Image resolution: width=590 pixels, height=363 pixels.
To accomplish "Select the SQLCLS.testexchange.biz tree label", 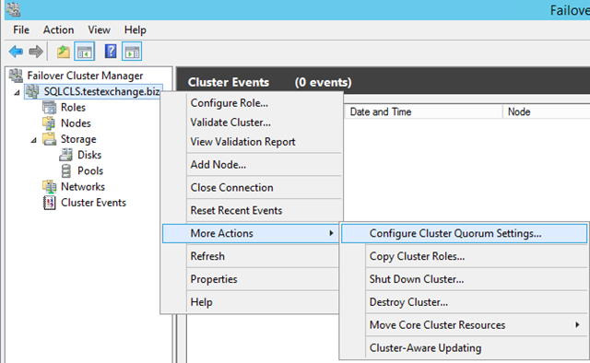I will point(101,91).
